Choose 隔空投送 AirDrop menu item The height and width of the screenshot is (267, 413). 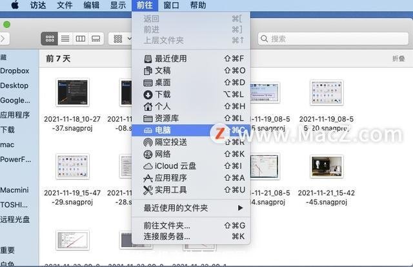[x=191, y=142]
